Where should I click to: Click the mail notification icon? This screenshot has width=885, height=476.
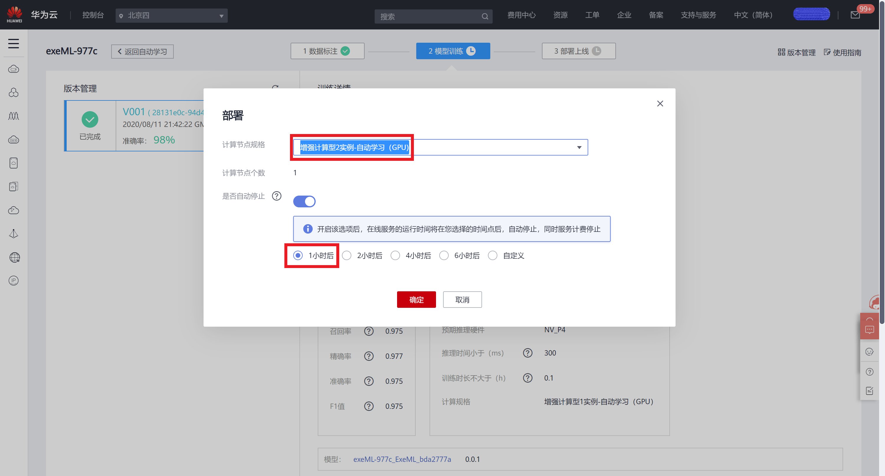(855, 15)
